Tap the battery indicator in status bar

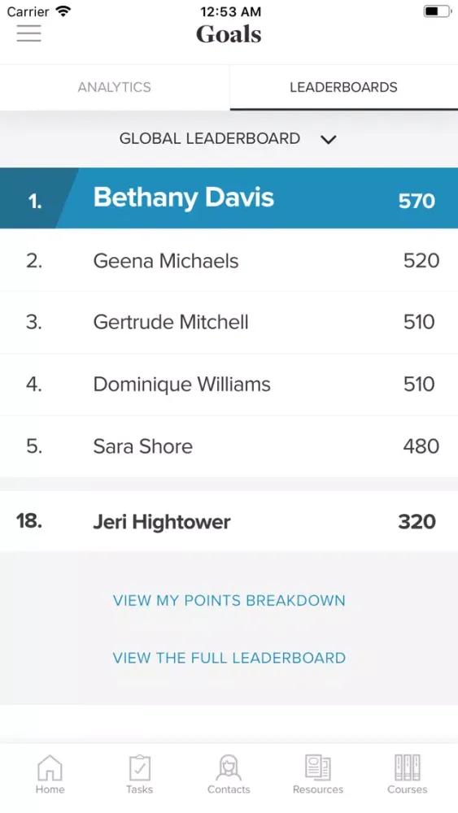pos(438,11)
